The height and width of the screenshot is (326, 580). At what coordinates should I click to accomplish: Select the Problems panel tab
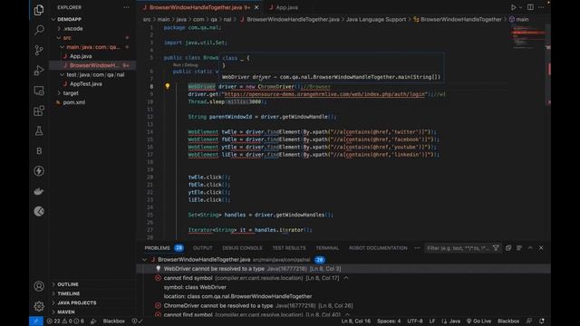pyautogui.click(x=157, y=248)
